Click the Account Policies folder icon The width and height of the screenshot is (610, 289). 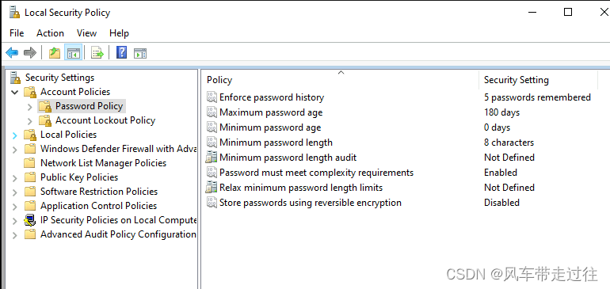[x=30, y=92]
